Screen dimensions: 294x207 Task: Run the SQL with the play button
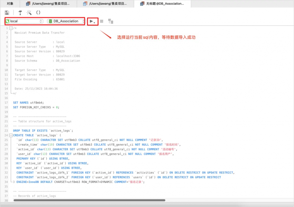(91, 21)
